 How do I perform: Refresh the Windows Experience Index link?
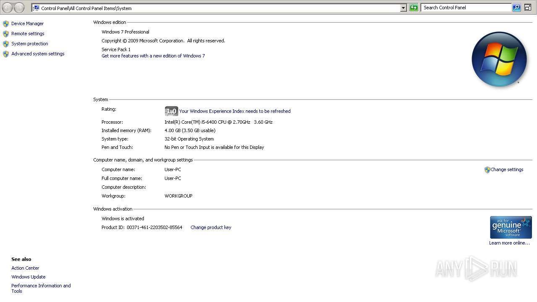pyautogui.click(x=235, y=111)
